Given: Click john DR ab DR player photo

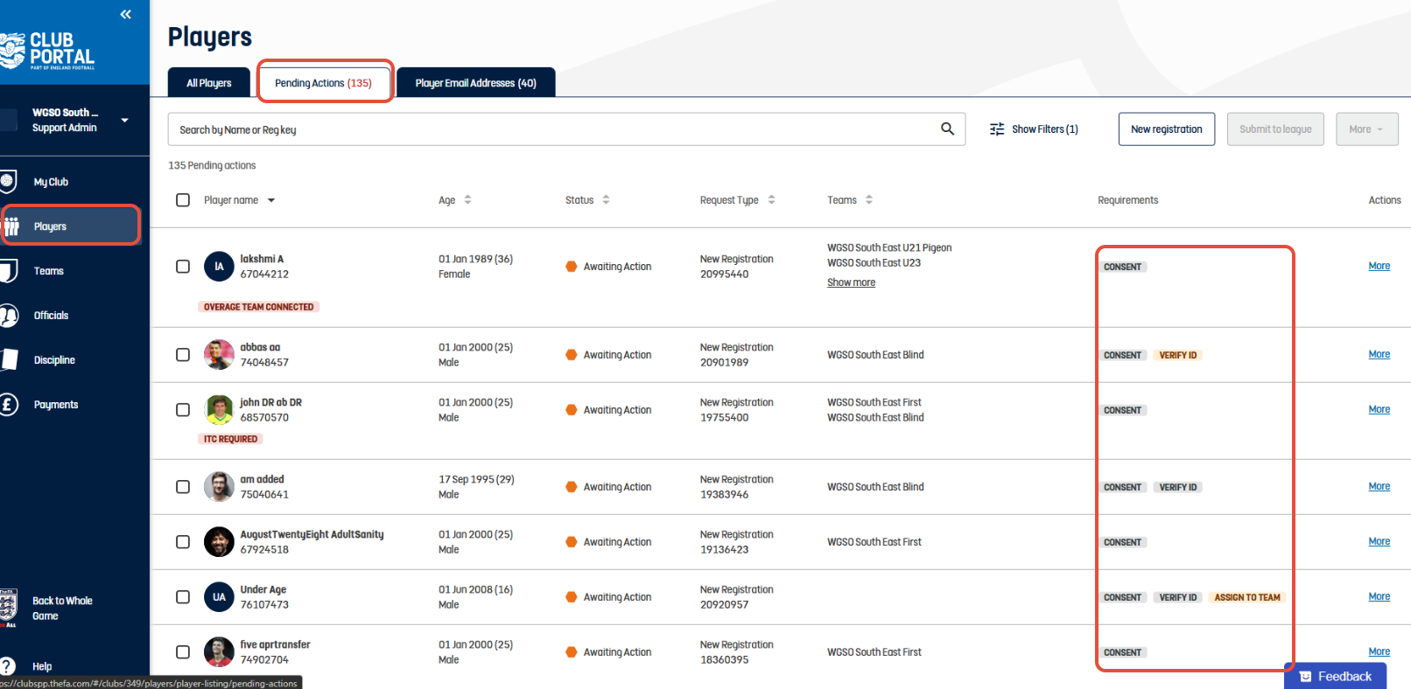Looking at the screenshot, I should [x=219, y=410].
